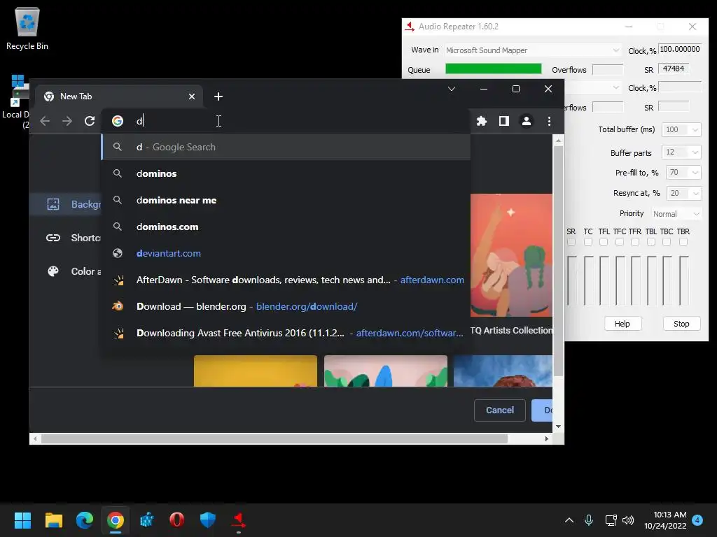This screenshot has width=717, height=537.
Task: Open the Recycle Bin desktop icon
Action: click(27, 28)
